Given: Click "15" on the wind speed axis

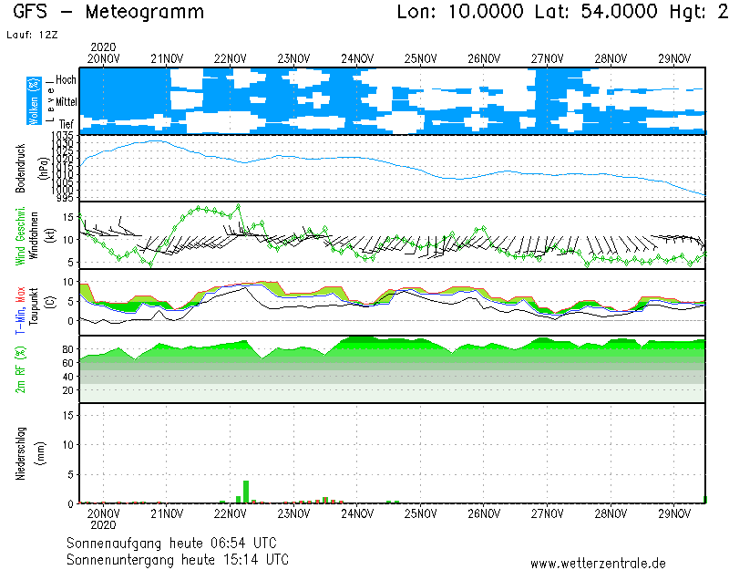Looking at the screenshot, I should point(67,217).
